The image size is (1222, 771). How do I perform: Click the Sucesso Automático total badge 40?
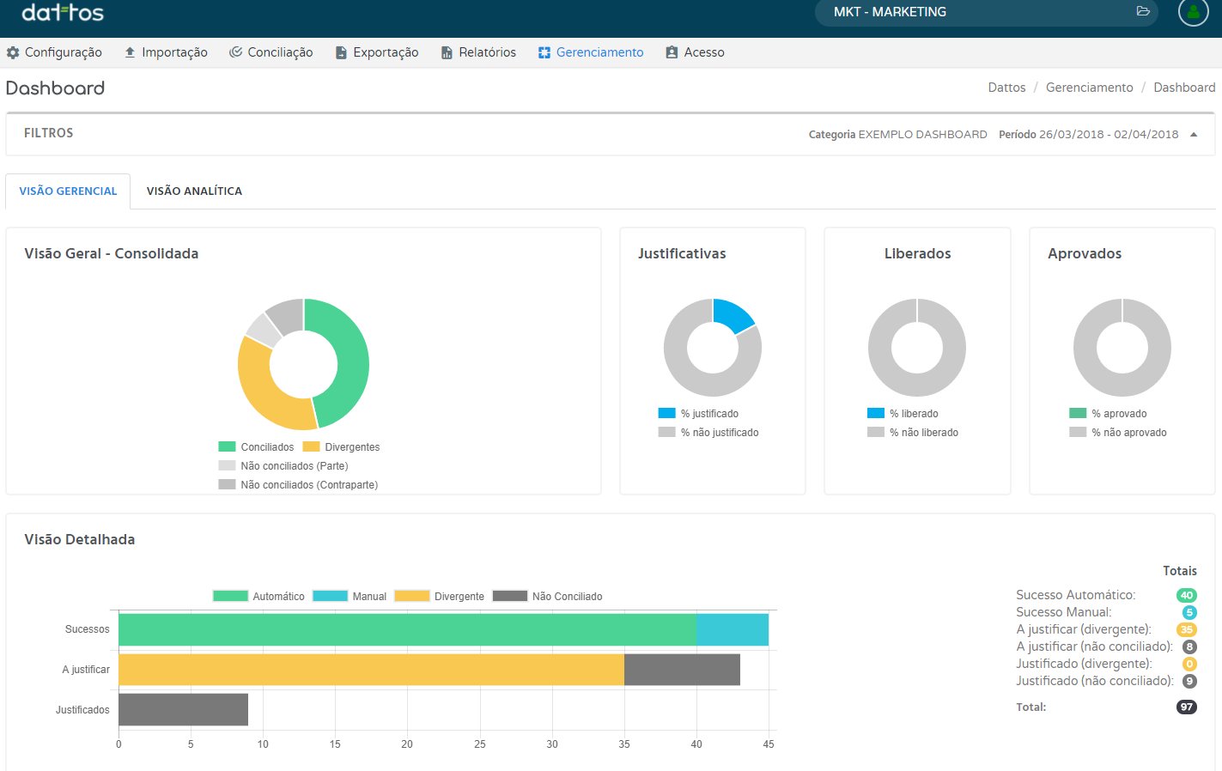click(1187, 595)
